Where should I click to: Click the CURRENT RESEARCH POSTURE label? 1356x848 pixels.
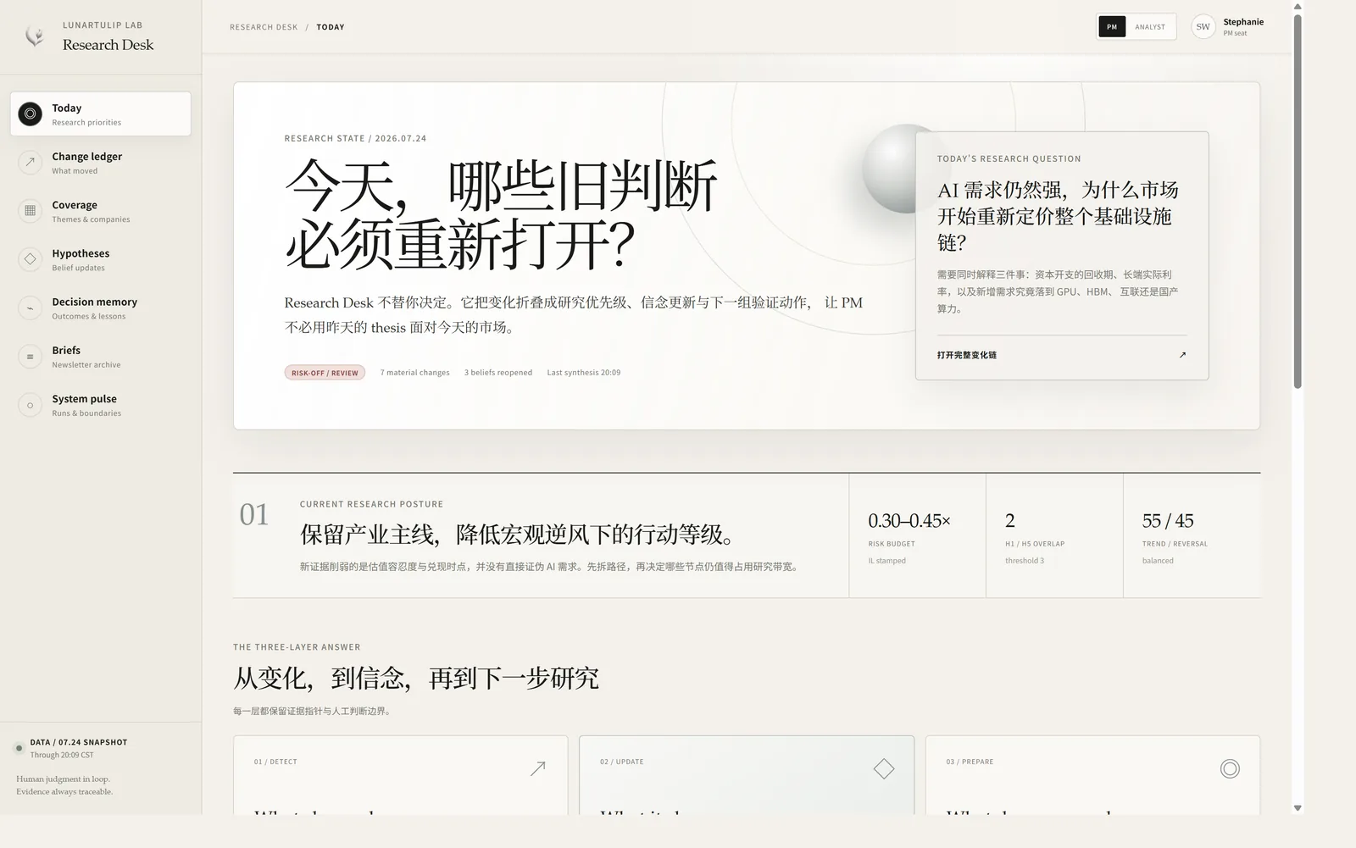371,504
